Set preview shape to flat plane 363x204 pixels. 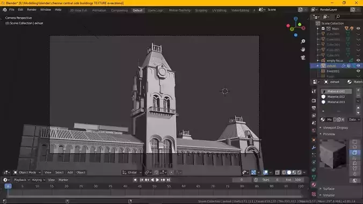[354, 142]
